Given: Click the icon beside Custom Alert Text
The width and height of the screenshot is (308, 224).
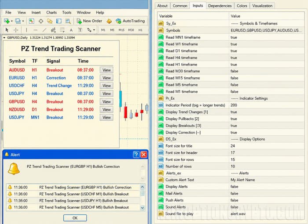Looking at the screenshot, I should (x=161, y=180).
